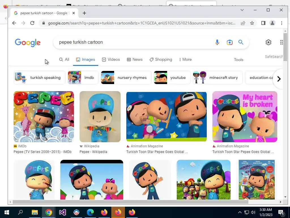Screen dimensions: 290x218
Task: Click the blue magnifier search button
Action: click(241, 42)
